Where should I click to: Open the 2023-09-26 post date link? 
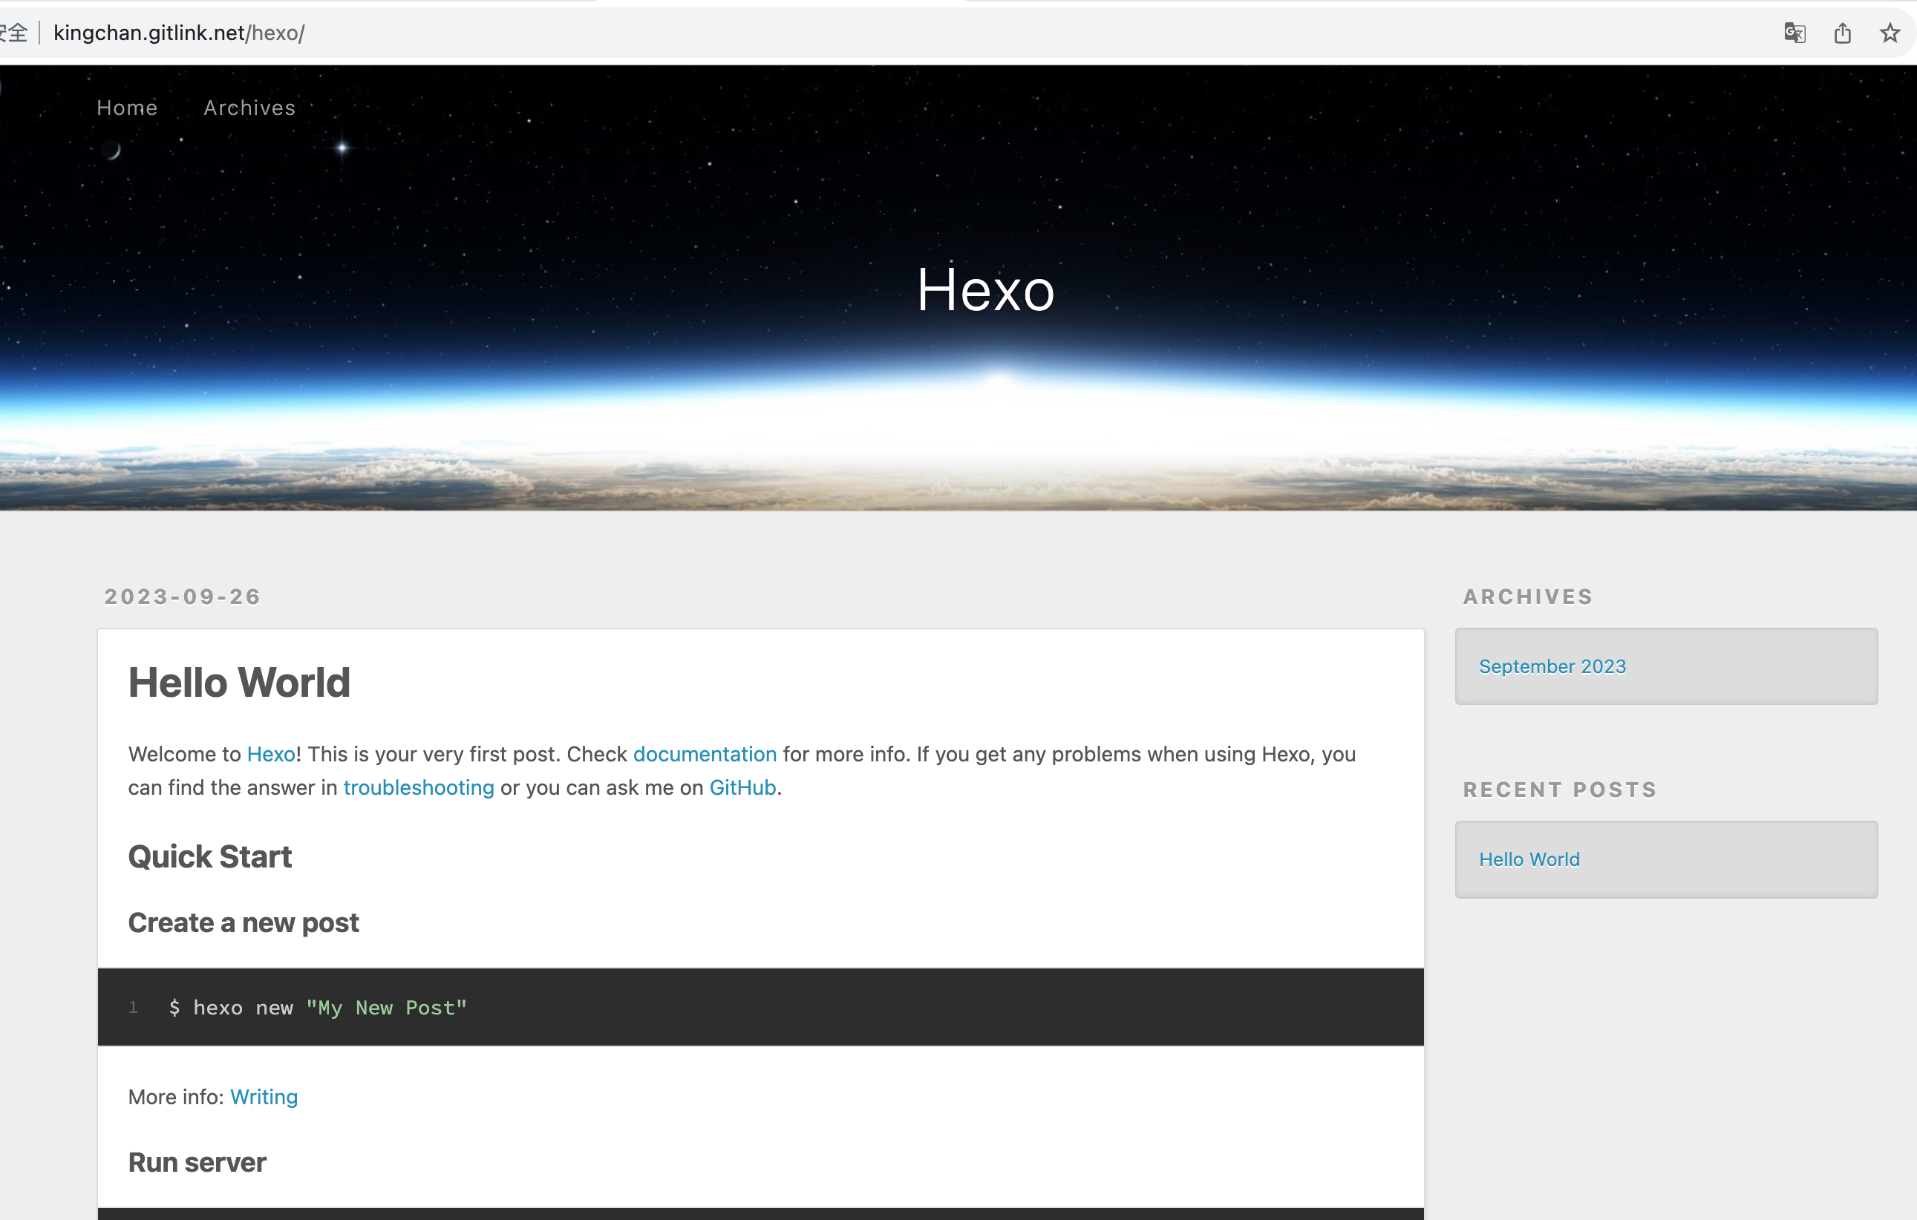(183, 597)
